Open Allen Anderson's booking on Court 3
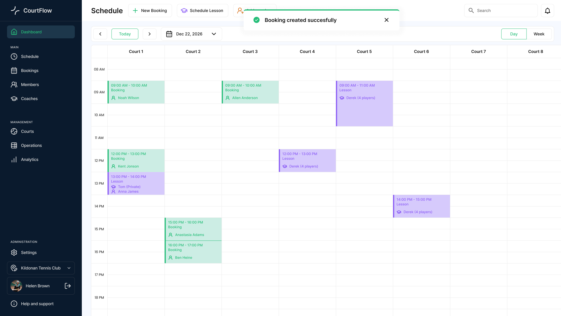 250,92
